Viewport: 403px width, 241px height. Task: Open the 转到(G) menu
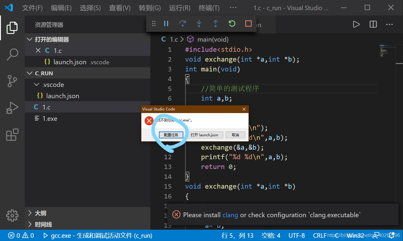(150, 8)
